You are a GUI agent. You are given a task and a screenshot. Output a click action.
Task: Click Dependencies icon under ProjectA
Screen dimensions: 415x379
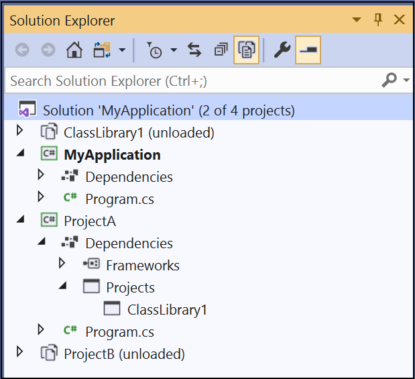(70, 242)
